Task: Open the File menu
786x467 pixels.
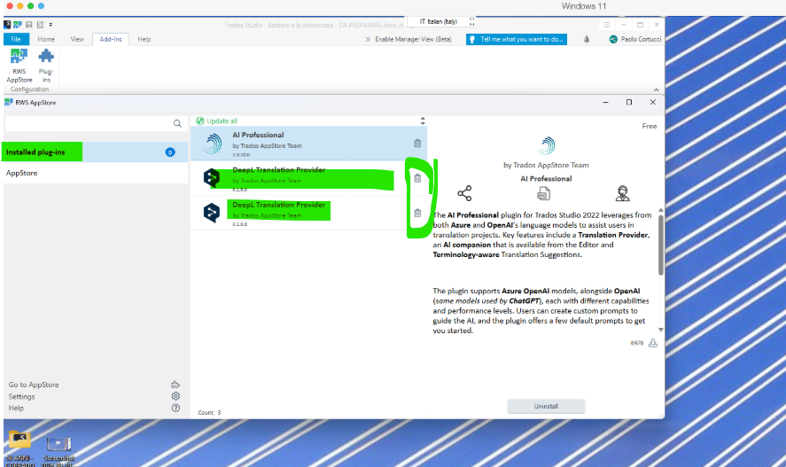Action: point(16,39)
